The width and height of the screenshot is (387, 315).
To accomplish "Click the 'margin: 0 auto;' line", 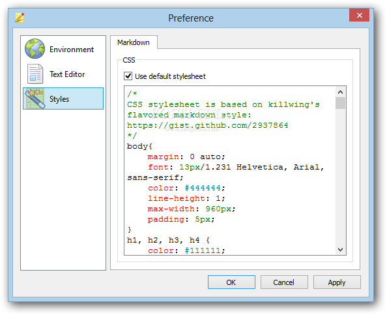I will click(x=186, y=157).
